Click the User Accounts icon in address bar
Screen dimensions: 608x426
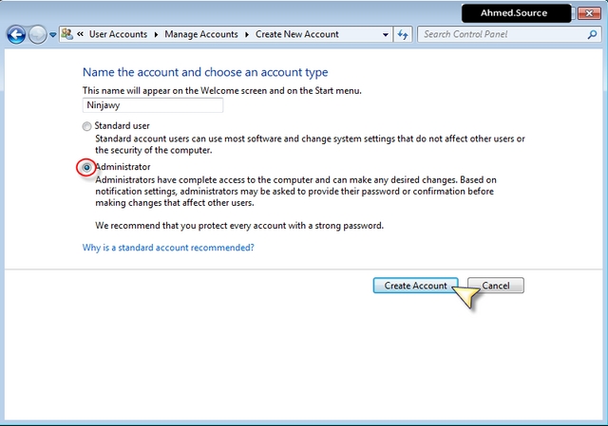click(67, 34)
